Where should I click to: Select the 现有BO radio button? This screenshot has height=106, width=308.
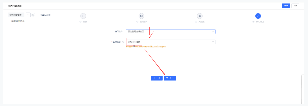pos(137,22)
